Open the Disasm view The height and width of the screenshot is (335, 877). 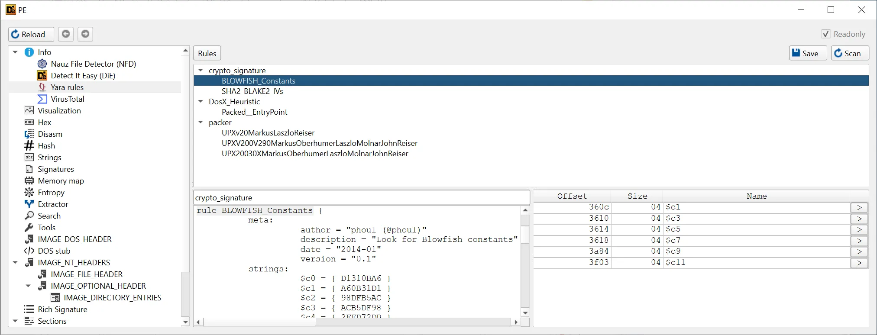pyautogui.click(x=50, y=134)
